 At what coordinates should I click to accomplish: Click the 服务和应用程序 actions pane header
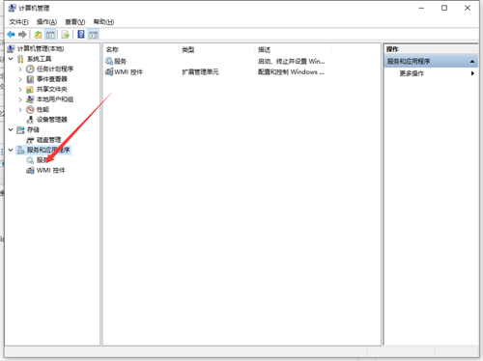coord(431,61)
